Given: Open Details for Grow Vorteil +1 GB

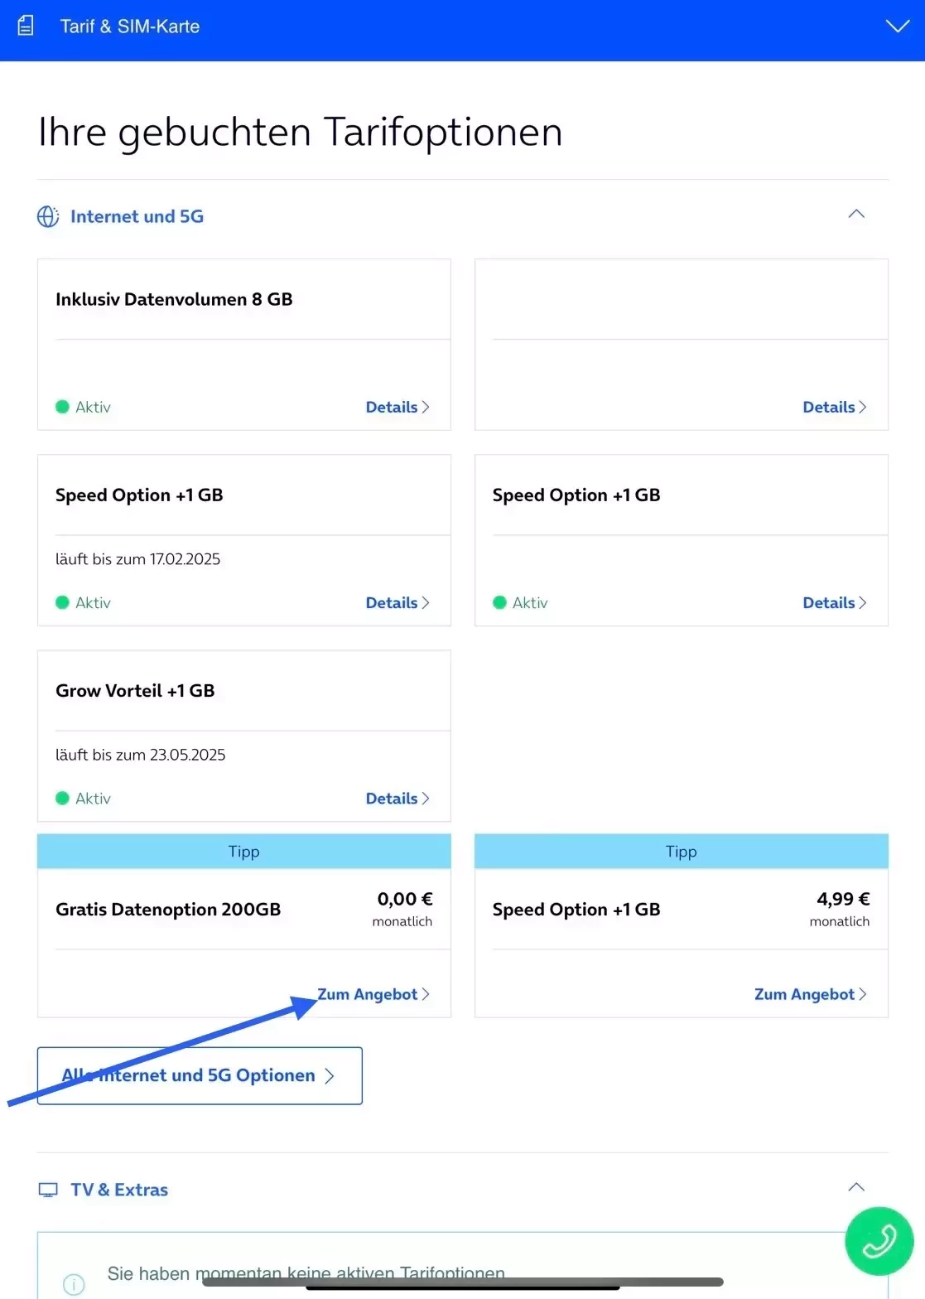Looking at the screenshot, I should 397,799.
